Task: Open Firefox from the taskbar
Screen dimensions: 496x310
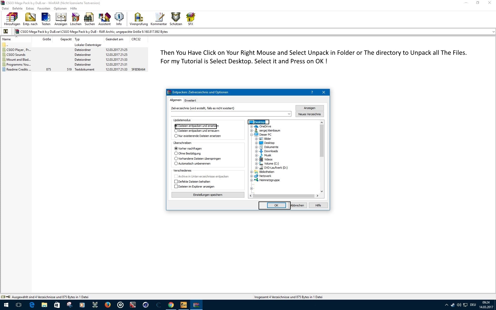Action: pos(107,305)
